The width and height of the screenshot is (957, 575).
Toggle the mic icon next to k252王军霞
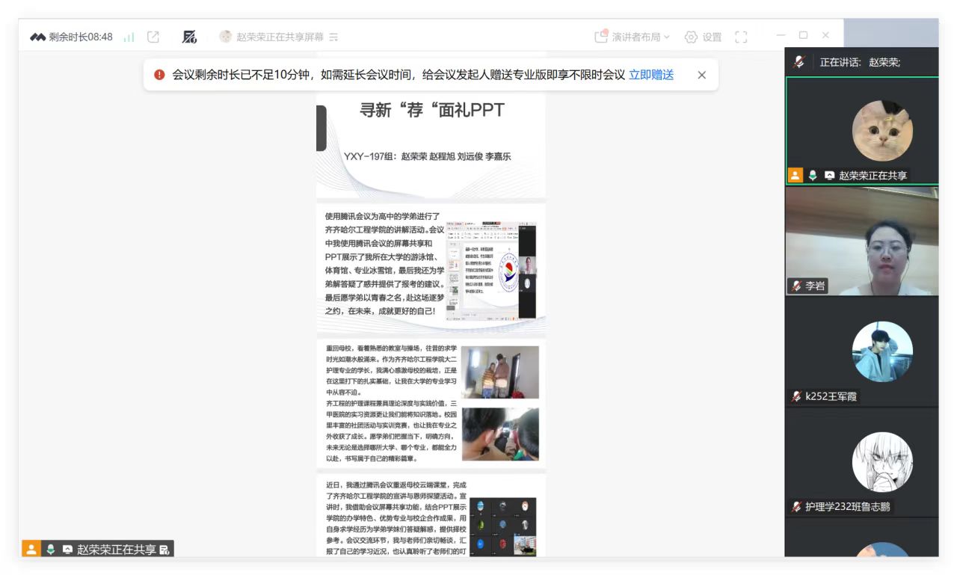pyautogui.click(x=796, y=396)
